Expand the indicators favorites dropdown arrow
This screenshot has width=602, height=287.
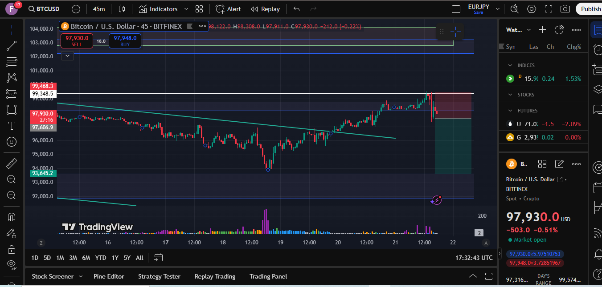(x=186, y=9)
